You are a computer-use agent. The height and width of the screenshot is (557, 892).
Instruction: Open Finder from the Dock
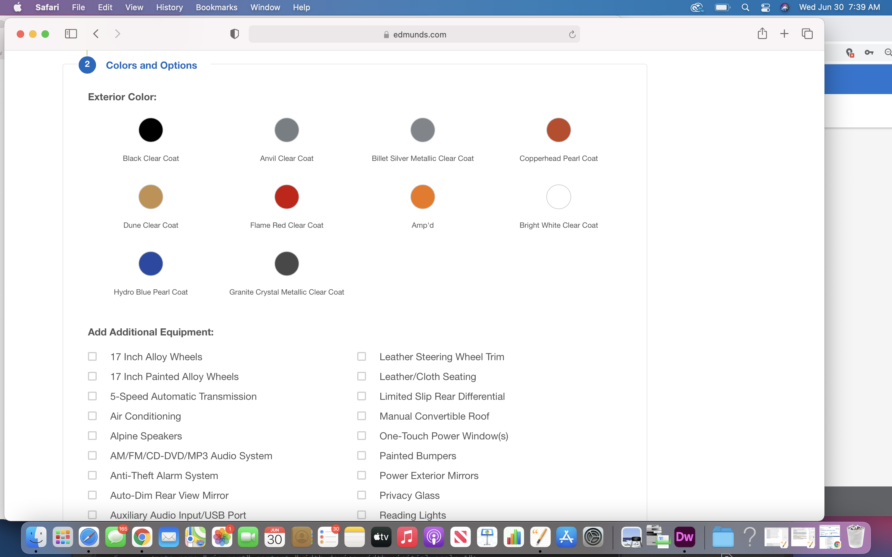[x=36, y=537]
